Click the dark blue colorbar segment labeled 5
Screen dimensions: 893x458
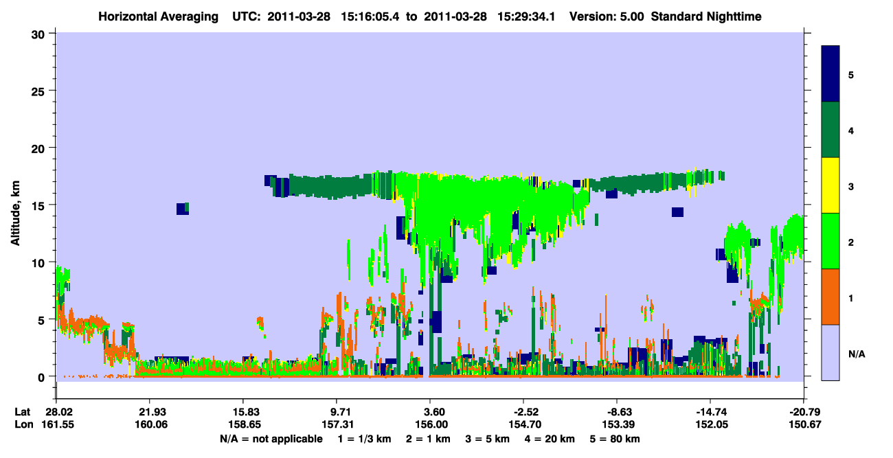click(x=830, y=74)
